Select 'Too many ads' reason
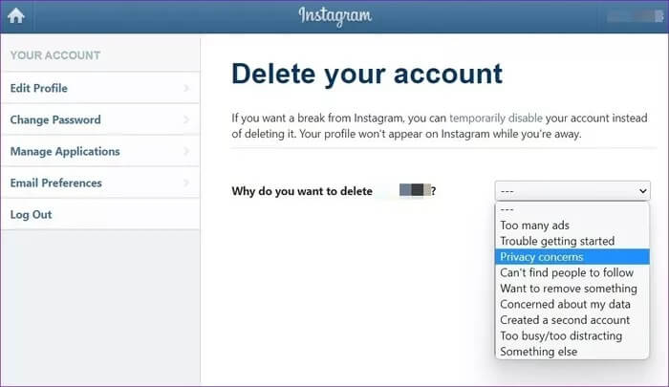This screenshot has width=669, height=387. [572, 225]
